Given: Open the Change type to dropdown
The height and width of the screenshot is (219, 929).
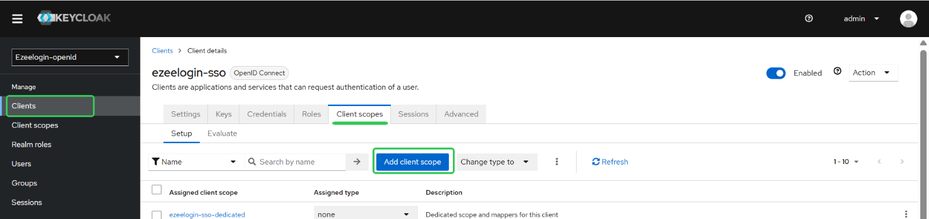Looking at the screenshot, I should 496,162.
